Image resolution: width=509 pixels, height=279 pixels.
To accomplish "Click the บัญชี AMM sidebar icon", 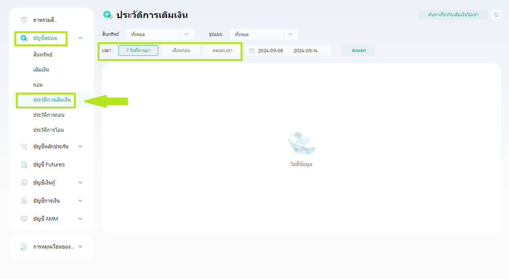I will [x=24, y=219].
